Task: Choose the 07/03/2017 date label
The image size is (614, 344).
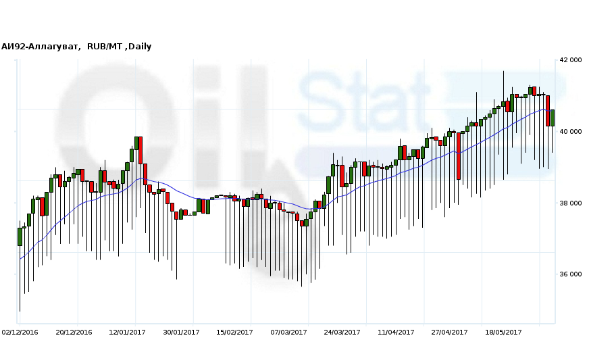Action: tap(288, 333)
